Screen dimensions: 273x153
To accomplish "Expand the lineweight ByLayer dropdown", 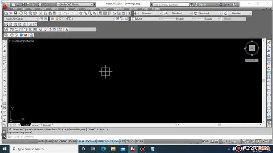I will 219,19.
